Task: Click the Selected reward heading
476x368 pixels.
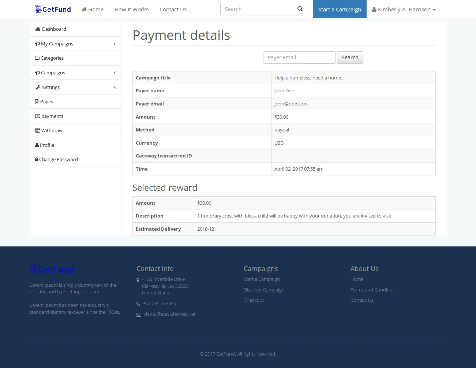Action: tap(165, 187)
